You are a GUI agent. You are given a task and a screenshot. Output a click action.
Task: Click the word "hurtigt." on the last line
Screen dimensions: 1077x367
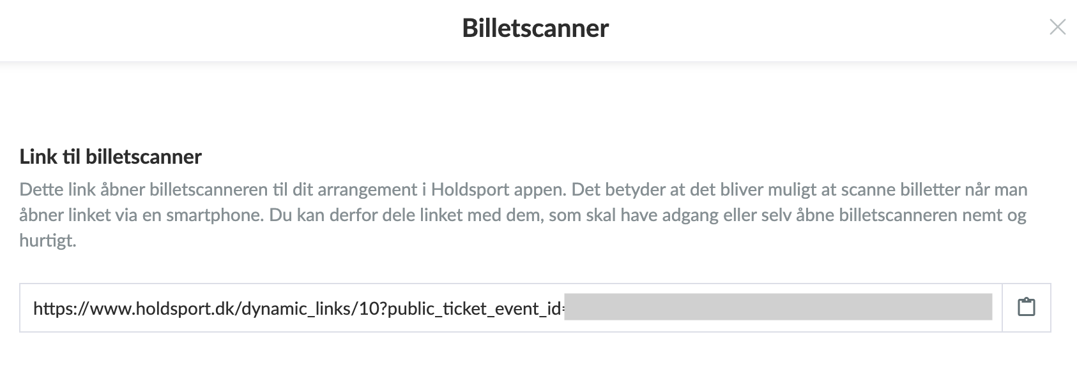pos(48,241)
